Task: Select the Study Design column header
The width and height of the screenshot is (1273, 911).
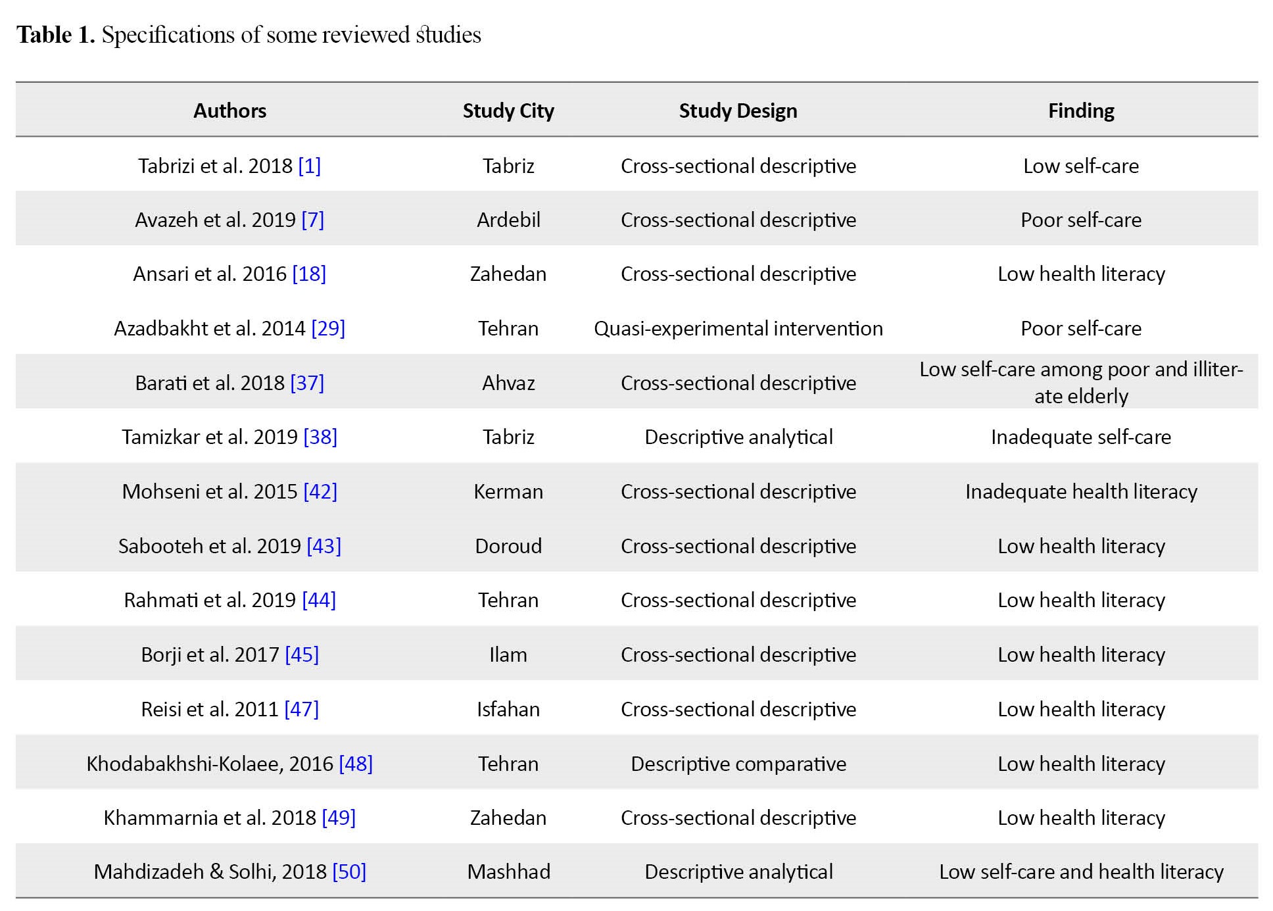Action: (x=738, y=111)
